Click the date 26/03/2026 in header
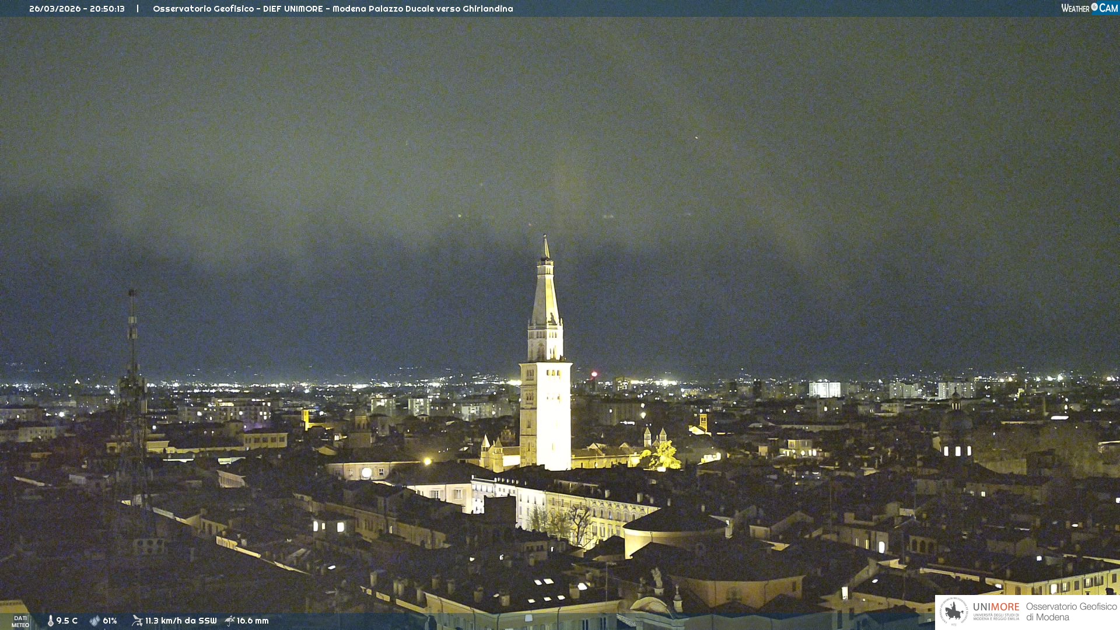Screen dimensions: 1120x630 click(x=55, y=9)
